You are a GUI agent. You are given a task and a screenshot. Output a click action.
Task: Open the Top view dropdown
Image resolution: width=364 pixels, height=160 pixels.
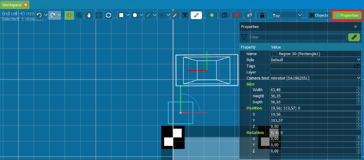(x=287, y=15)
